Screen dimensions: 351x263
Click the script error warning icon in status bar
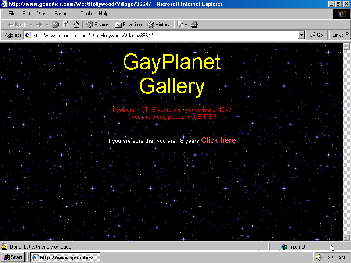4,247
